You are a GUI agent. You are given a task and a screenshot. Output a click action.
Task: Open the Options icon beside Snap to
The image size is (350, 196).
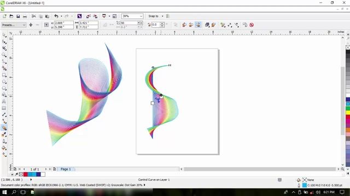168,16
